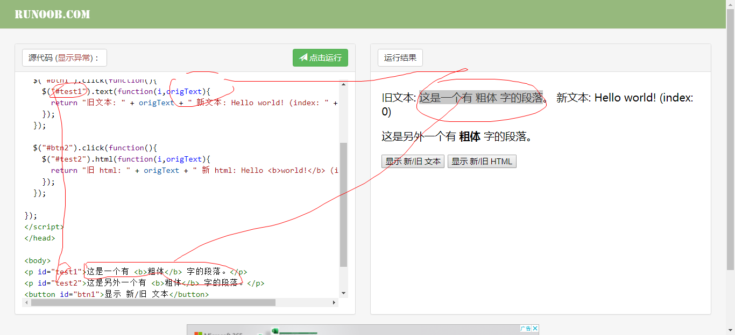
Task: Click code editor scrollbar up arrow
Action: 344,84
